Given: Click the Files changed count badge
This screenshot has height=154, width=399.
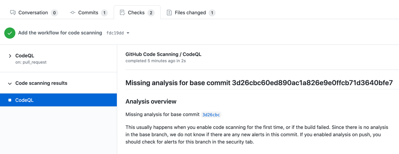Looking at the screenshot, I should click(212, 13).
